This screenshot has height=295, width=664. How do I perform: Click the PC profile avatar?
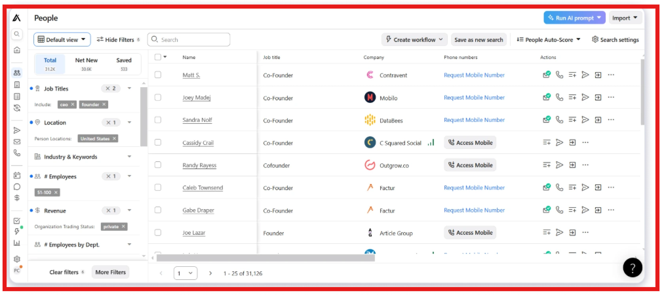[17, 271]
